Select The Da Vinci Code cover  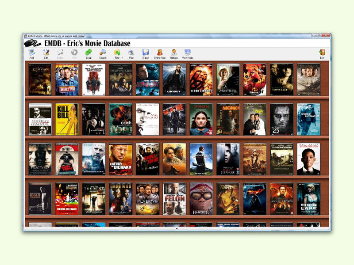tap(120, 79)
